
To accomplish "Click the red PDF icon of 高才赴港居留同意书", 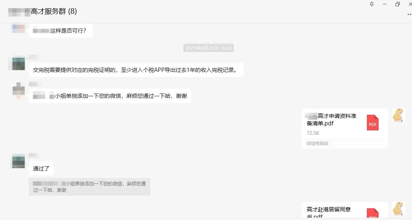I will click(372, 213).
